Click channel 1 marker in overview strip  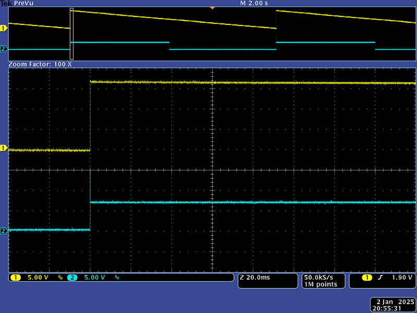pos(4,28)
